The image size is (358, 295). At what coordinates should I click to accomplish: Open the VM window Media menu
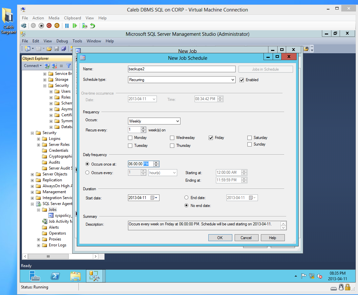click(x=54, y=18)
